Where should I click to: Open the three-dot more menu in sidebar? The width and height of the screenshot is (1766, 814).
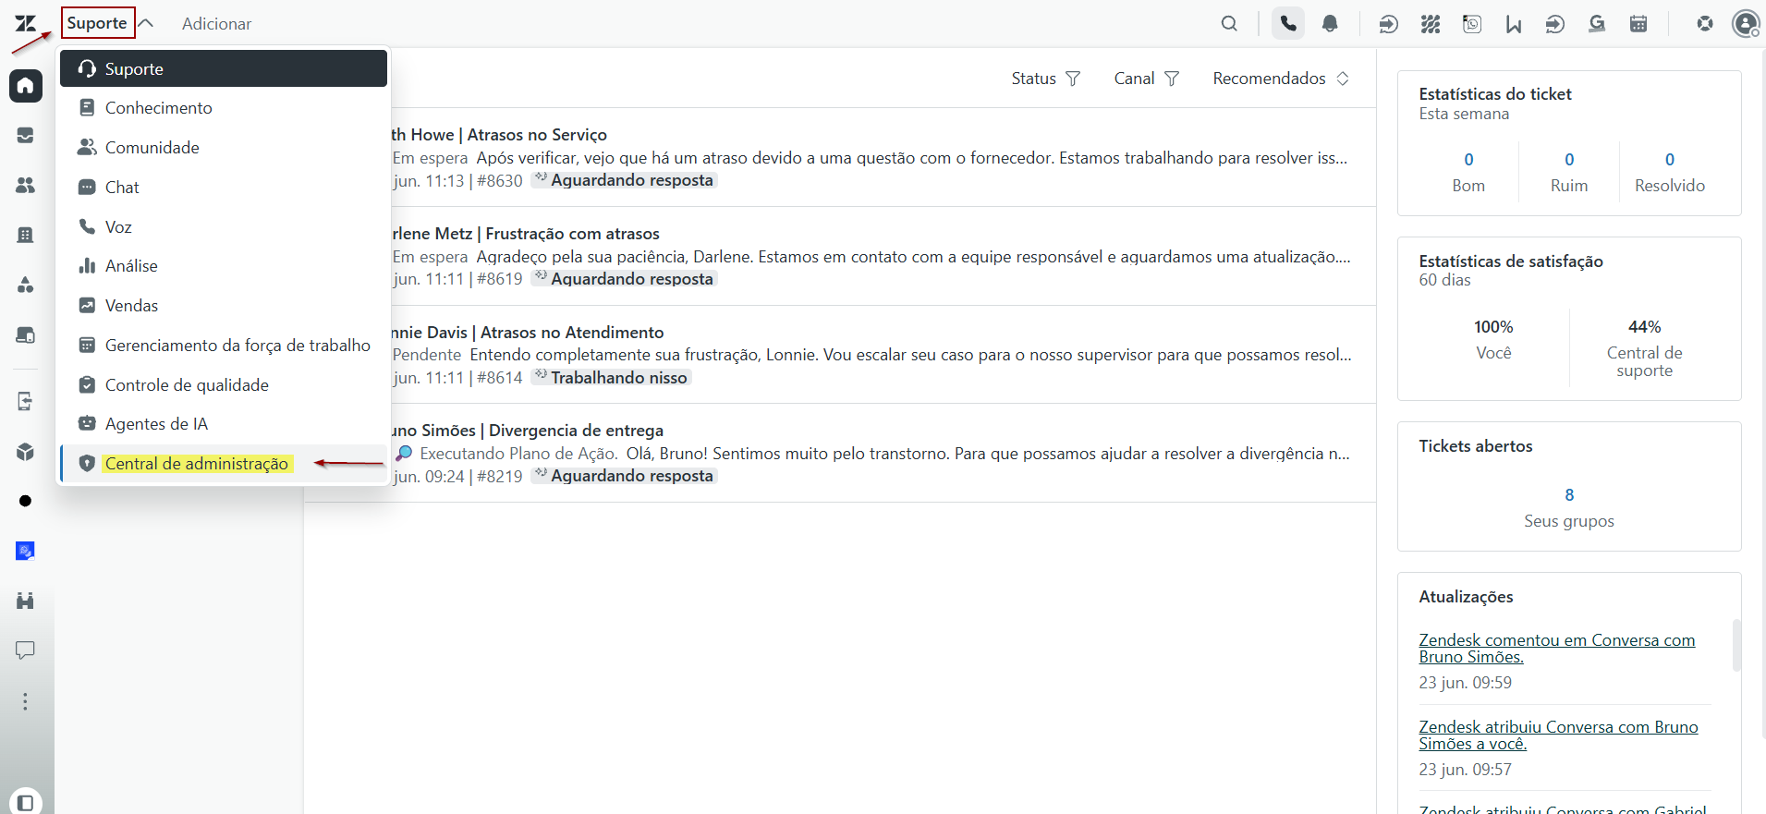click(x=26, y=701)
